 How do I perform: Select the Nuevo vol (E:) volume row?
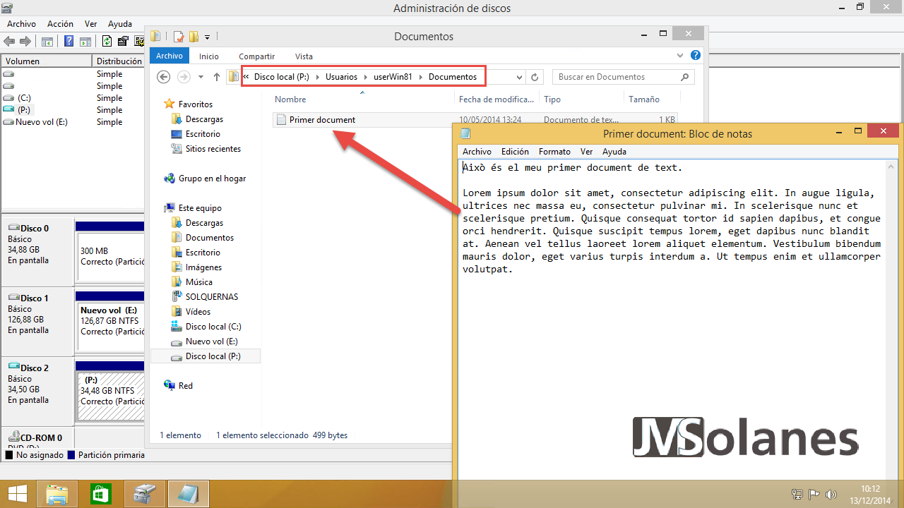point(71,122)
